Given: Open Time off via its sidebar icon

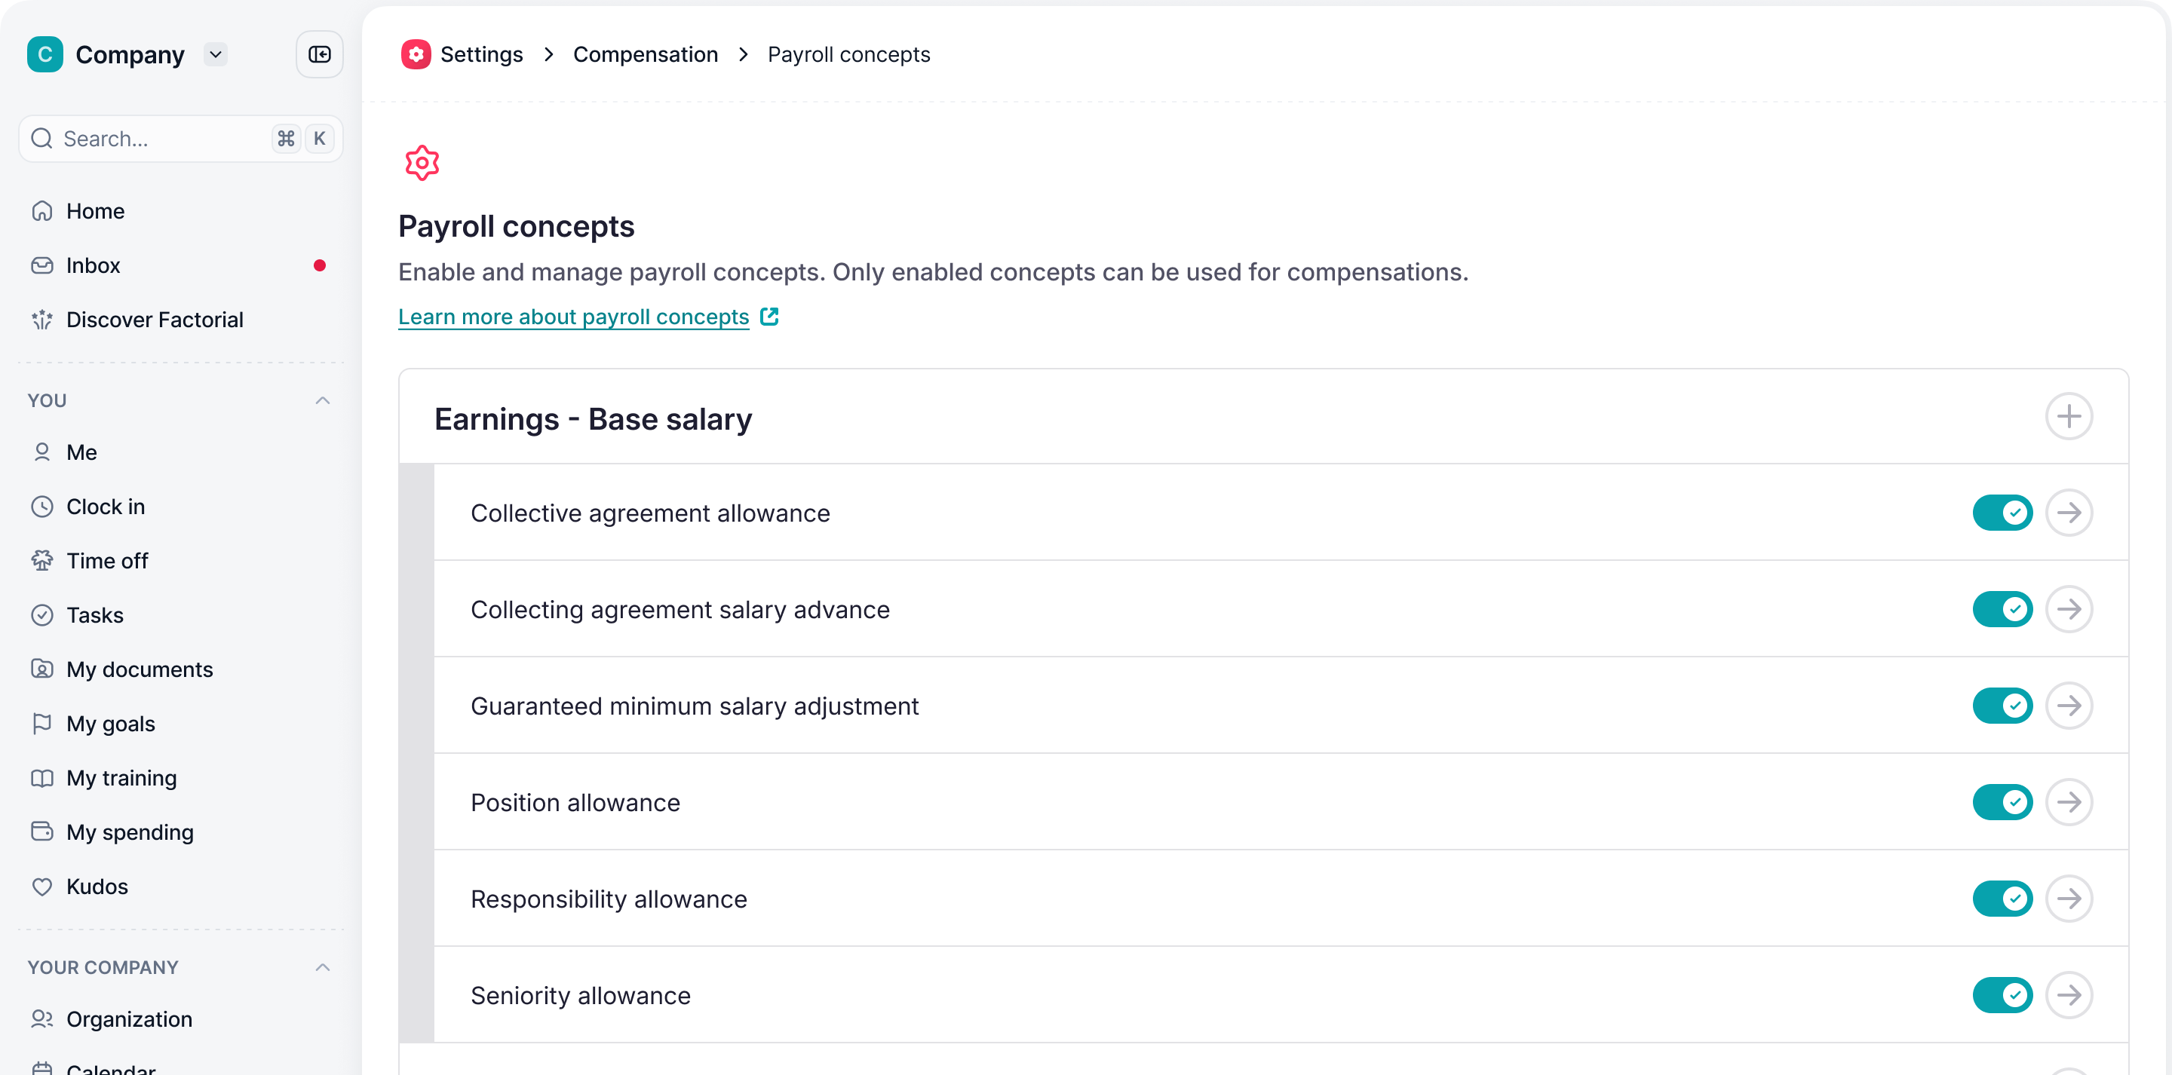Looking at the screenshot, I should tap(42, 560).
